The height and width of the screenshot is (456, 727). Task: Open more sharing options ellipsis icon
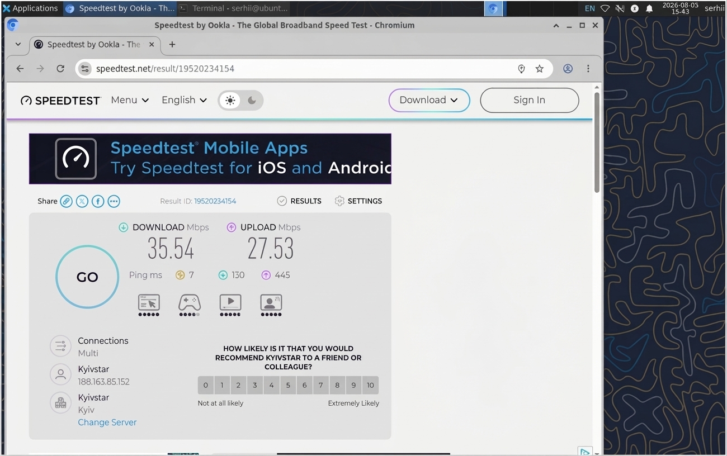(114, 201)
